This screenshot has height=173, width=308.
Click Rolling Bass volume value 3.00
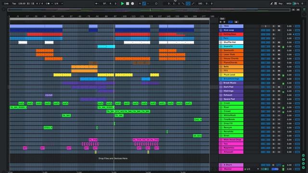(x=289, y=34)
